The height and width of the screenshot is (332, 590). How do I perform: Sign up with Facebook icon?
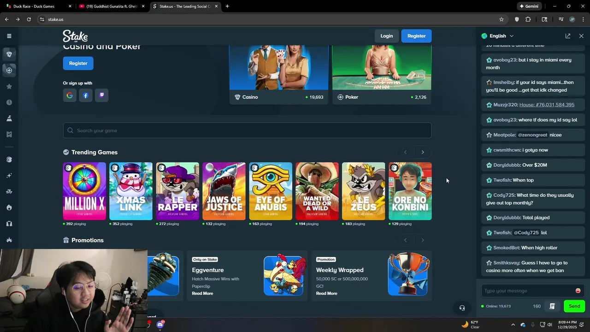86,95
